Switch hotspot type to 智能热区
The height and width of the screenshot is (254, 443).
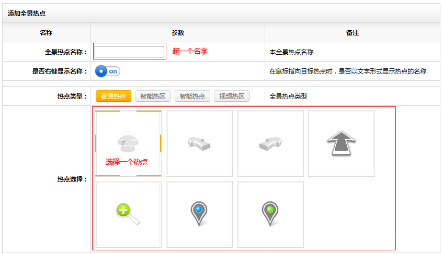pos(153,96)
